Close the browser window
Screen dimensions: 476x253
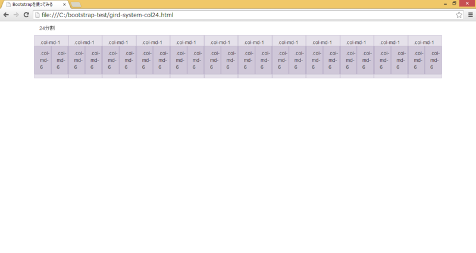tap(467, 4)
